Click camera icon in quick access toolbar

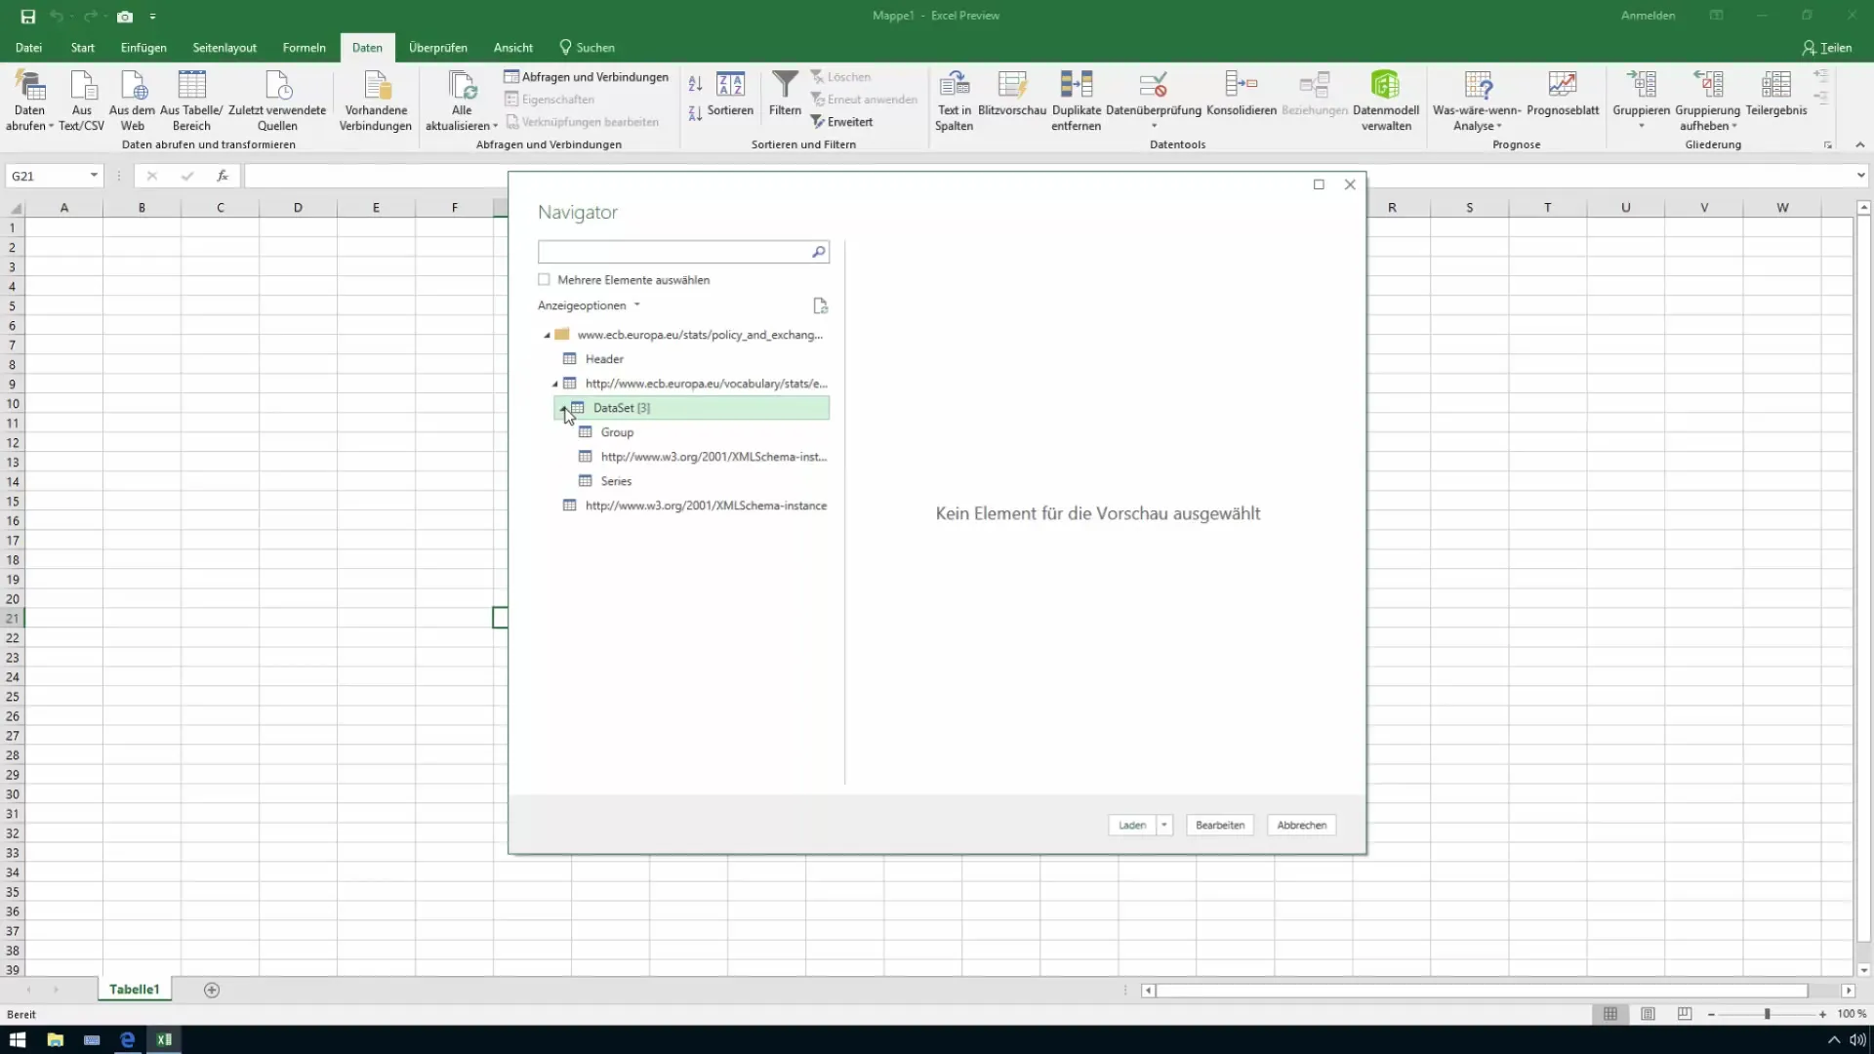click(x=125, y=17)
